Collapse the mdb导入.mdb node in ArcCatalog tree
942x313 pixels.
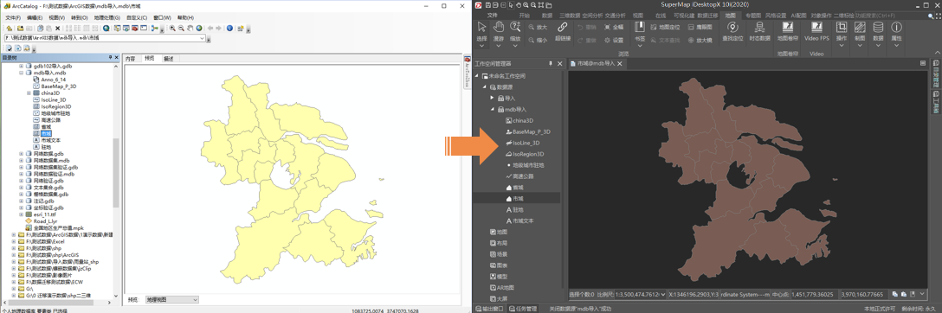tap(21, 73)
